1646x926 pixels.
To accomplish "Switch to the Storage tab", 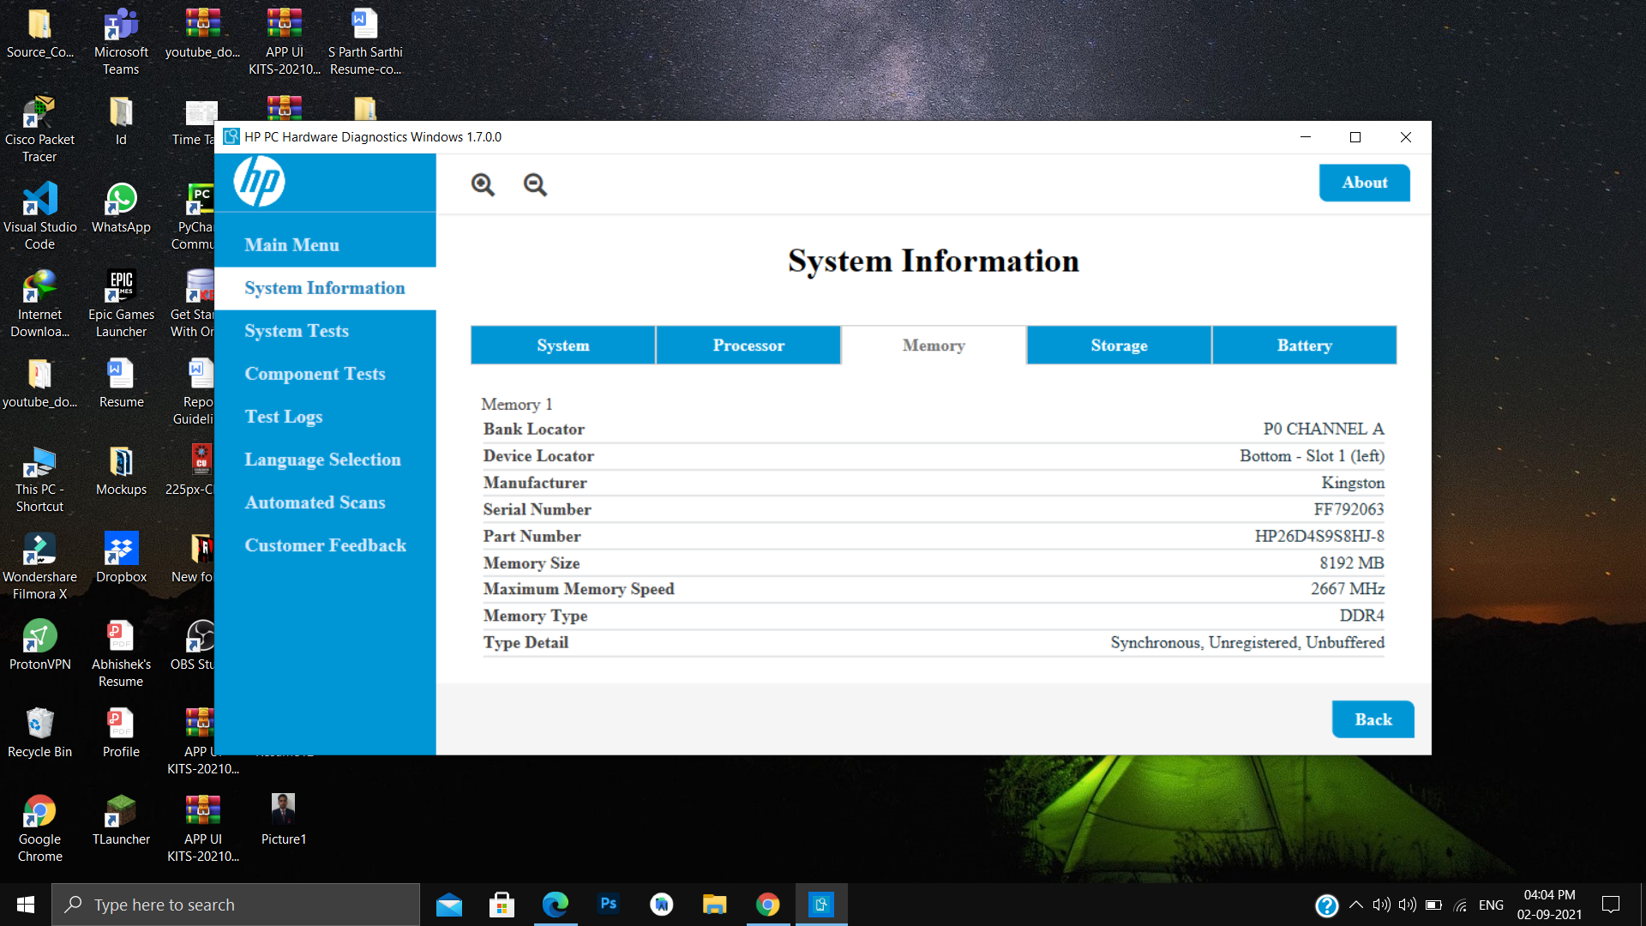I will pos(1119,345).
